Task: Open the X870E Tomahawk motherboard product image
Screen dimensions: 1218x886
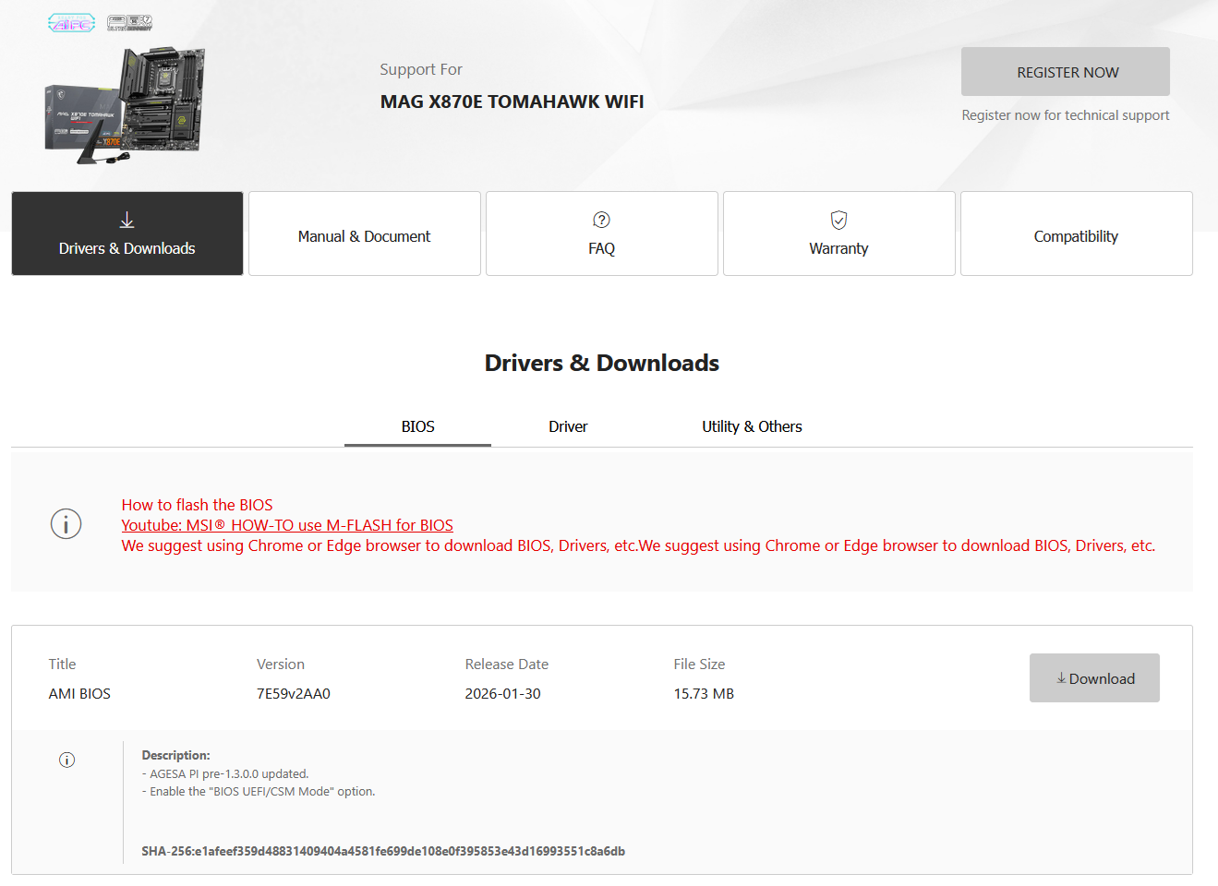Action: (125, 106)
